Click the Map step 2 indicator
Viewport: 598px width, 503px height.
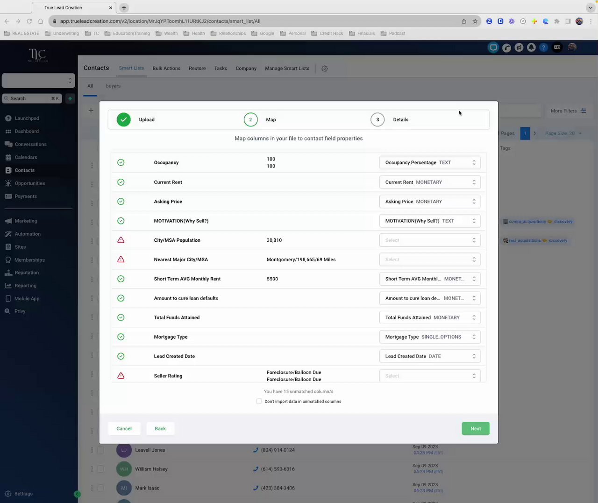coord(250,120)
